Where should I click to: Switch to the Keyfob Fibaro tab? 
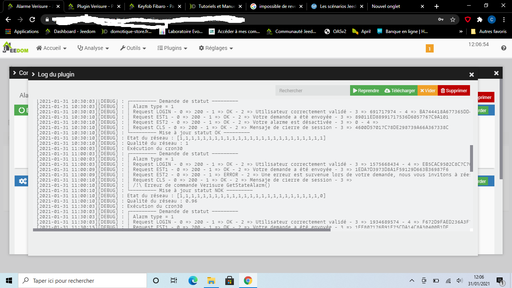tap(154, 6)
